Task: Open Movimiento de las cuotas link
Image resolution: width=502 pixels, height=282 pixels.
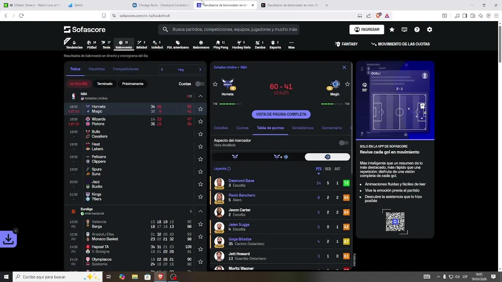Action: click(400, 44)
